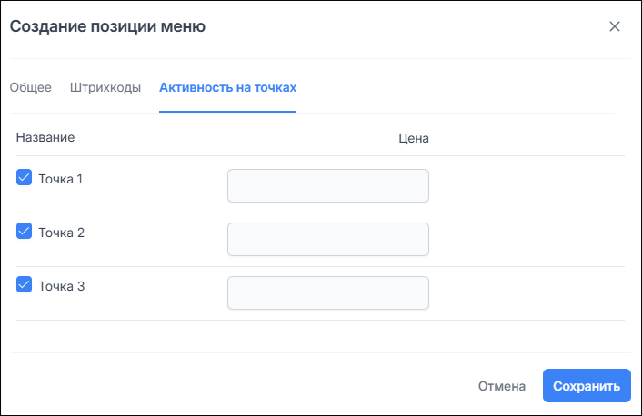The width and height of the screenshot is (642, 416).
Task: Click the Цена column header
Action: (x=413, y=138)
